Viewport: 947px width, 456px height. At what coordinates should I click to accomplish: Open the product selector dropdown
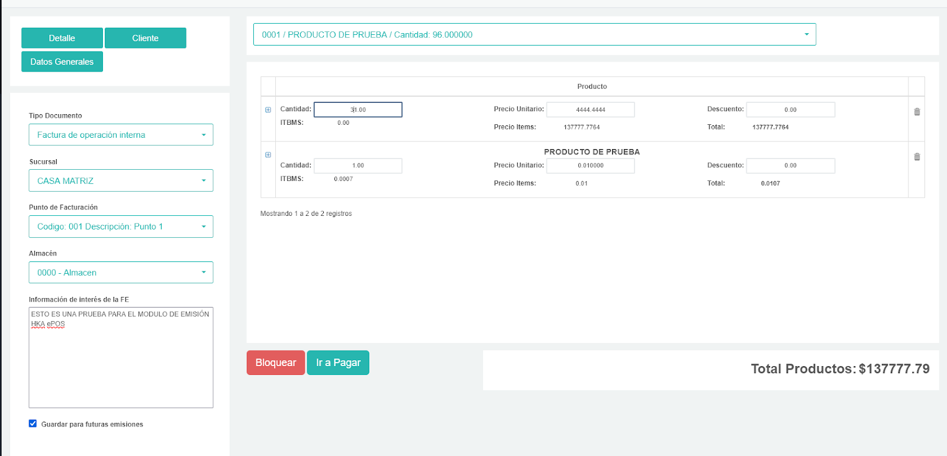click(x=534, y=35)
